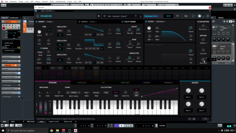Open the lightbulb sound design tips
The height and width of the screenshot is (133, 236).
tap(193, 16)
